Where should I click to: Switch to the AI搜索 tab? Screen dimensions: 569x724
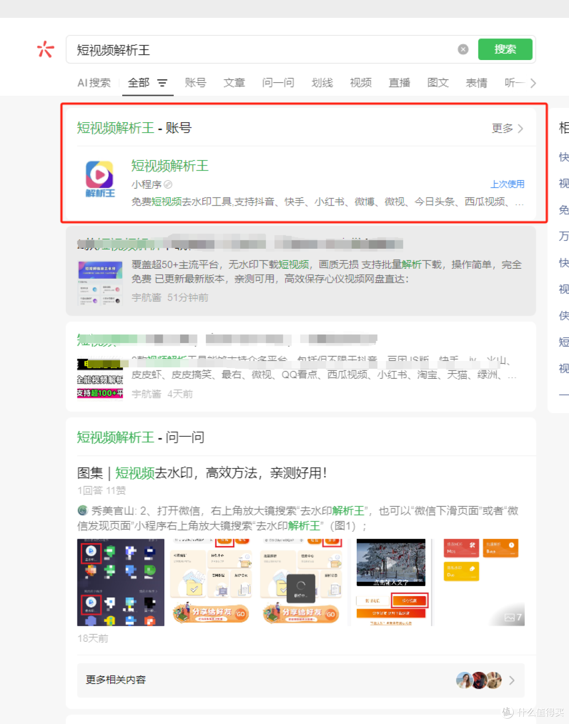[x=94, y=83]
